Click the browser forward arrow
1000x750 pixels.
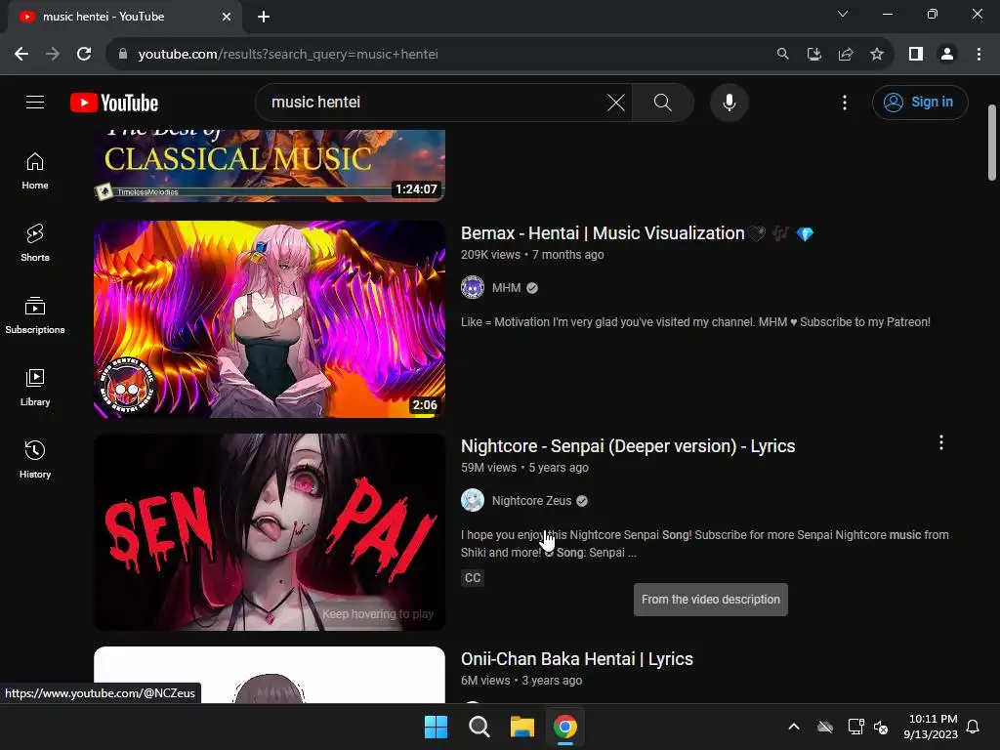point(53,55)
